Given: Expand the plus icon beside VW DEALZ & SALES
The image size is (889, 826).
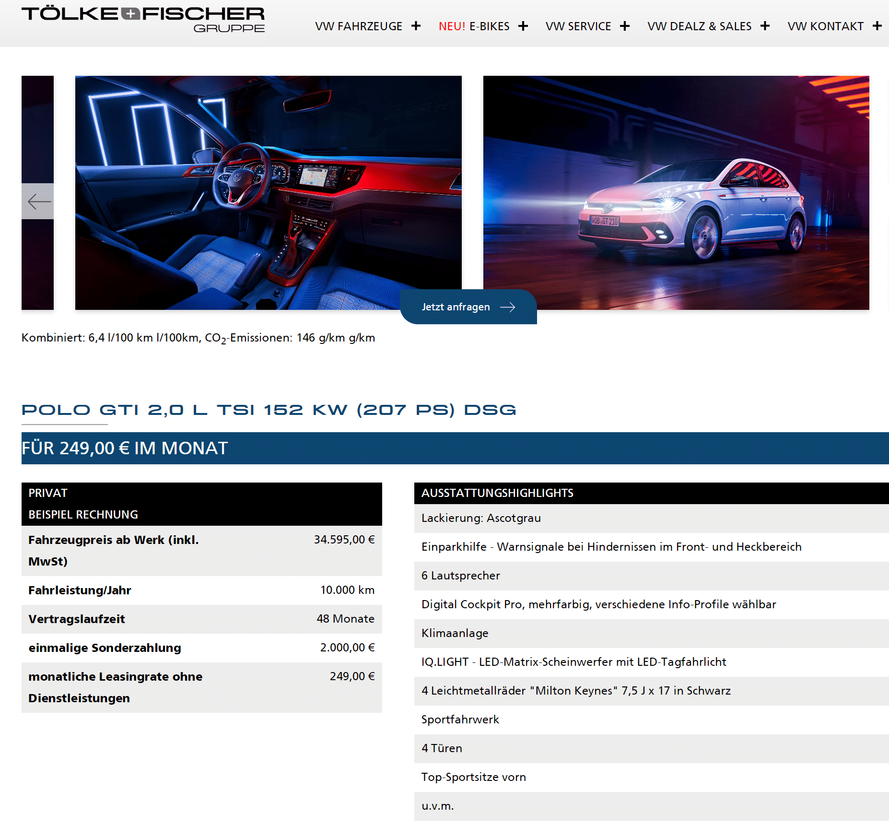Looking at the screenshot, I should coord(765,26).
